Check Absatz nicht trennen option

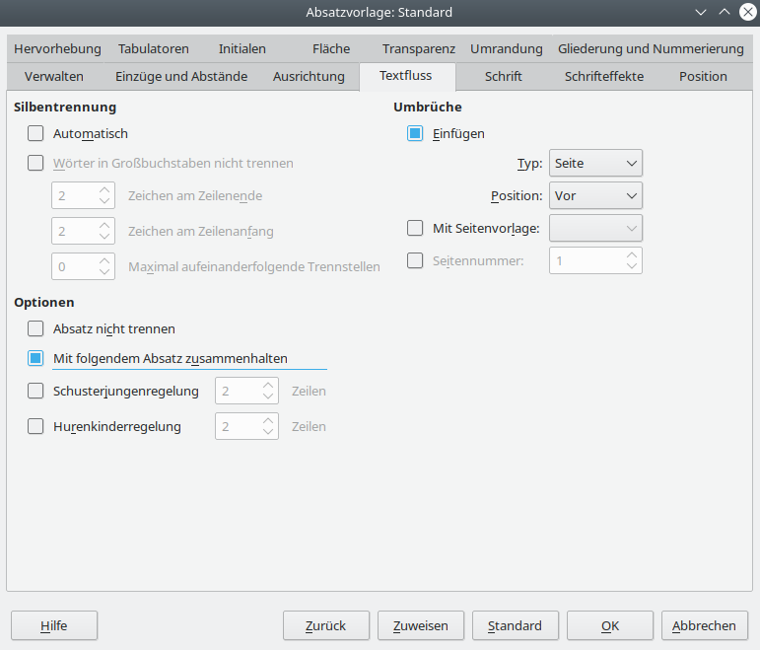click(x=36, y=328)
